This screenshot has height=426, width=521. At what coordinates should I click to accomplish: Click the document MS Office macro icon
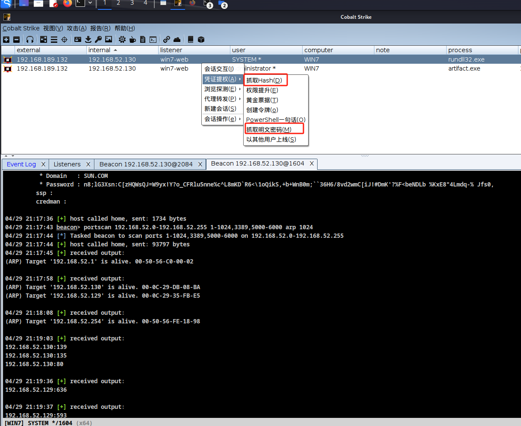(143, 39)
